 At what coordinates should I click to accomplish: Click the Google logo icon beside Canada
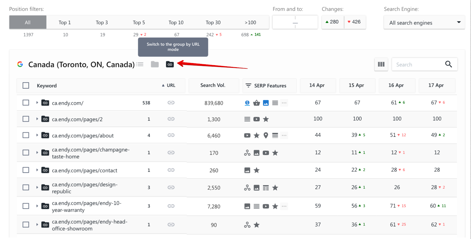coord(20,64)
